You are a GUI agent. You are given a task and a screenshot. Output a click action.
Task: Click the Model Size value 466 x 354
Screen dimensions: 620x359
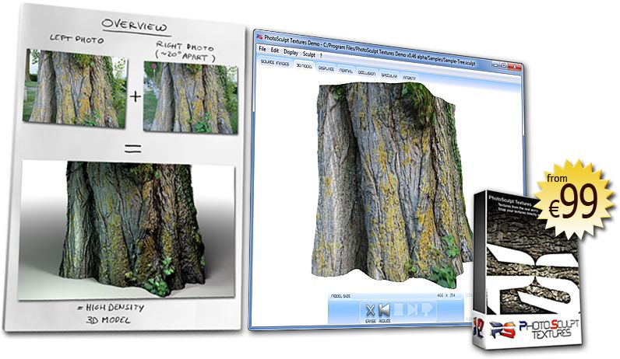(446, 295)
